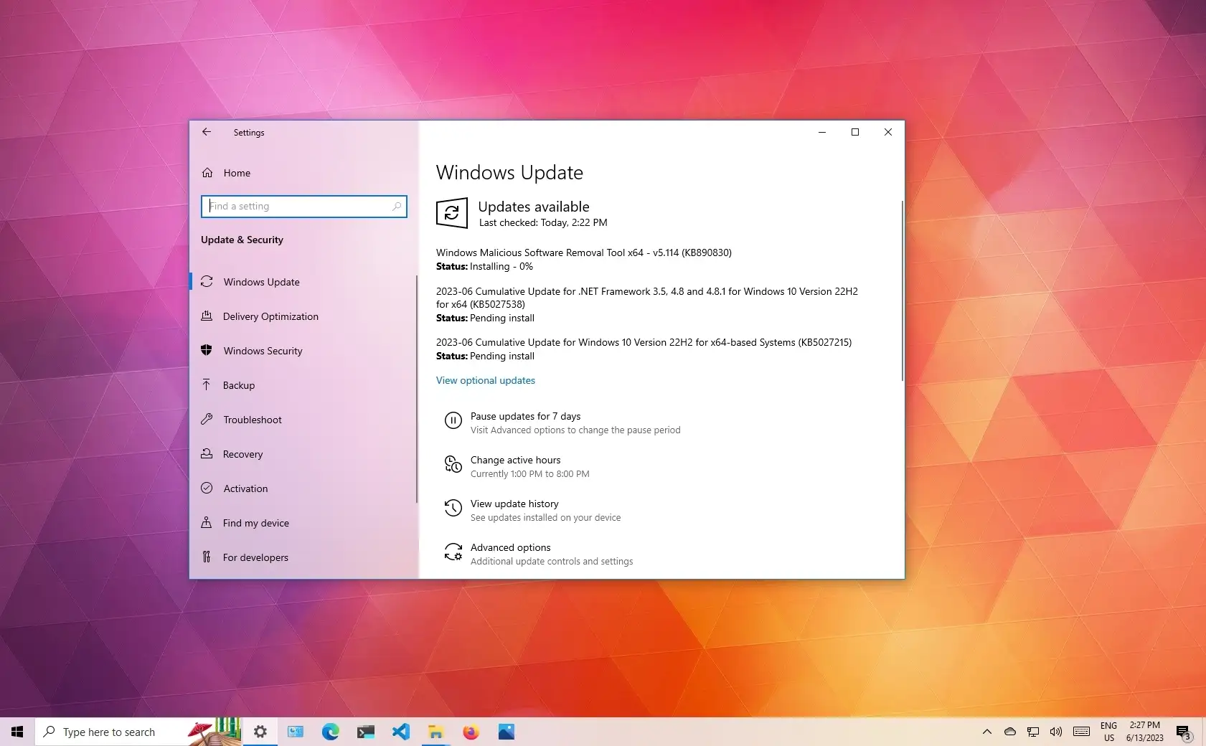This screenshot has width=1206, height=746.
Task: Go to Activation page
Action: point(303,488)
